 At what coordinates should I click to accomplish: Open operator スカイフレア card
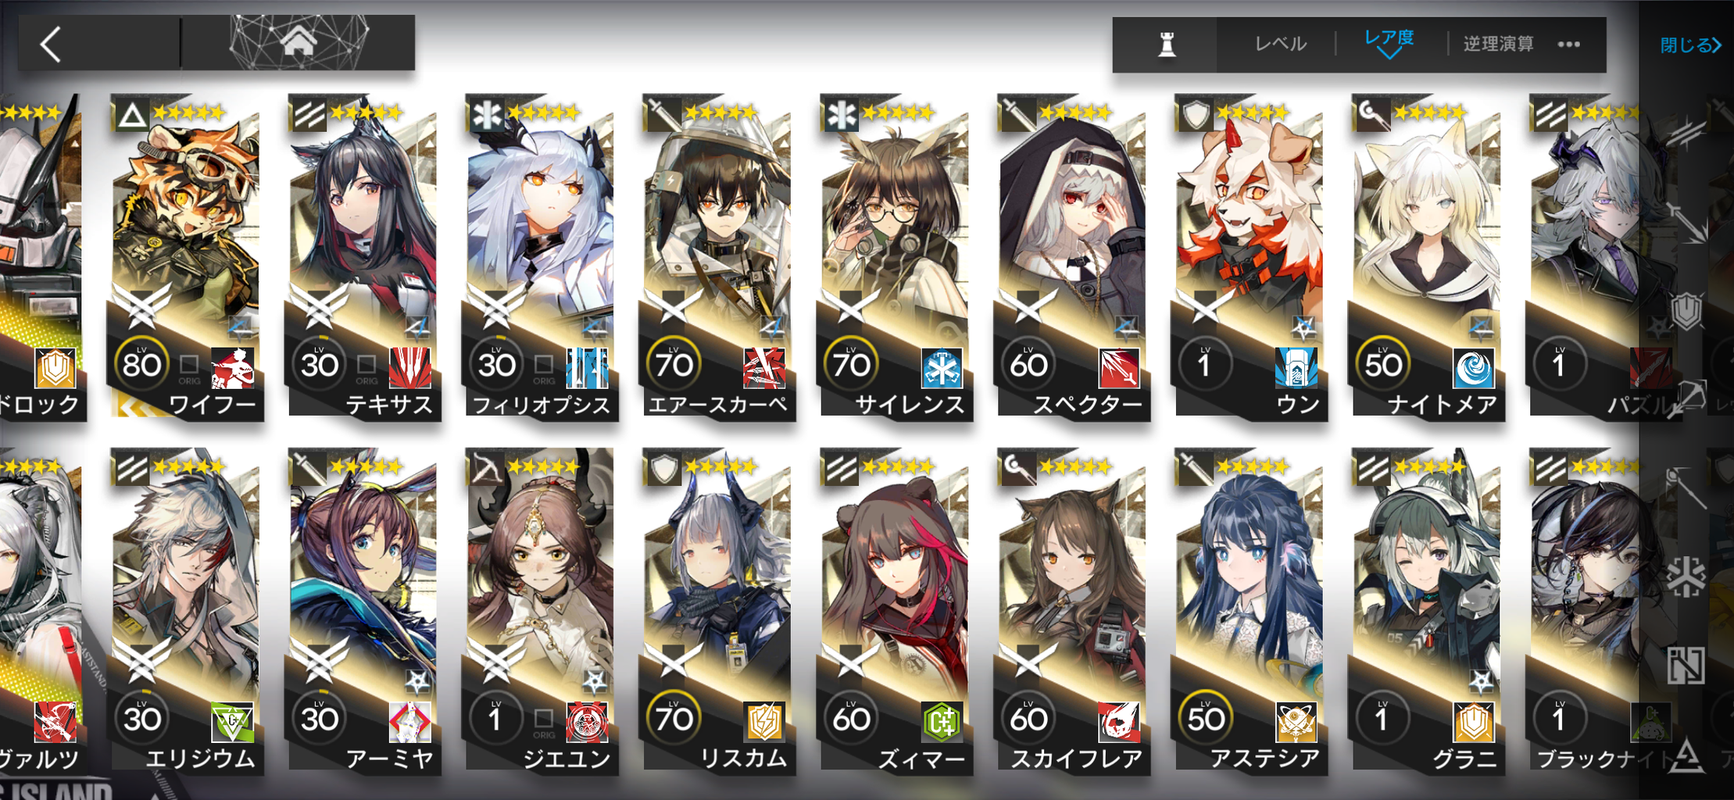tap(1072, 612)
